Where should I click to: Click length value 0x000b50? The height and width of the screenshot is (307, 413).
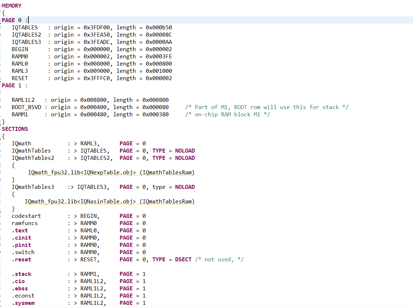pos(159,28)
